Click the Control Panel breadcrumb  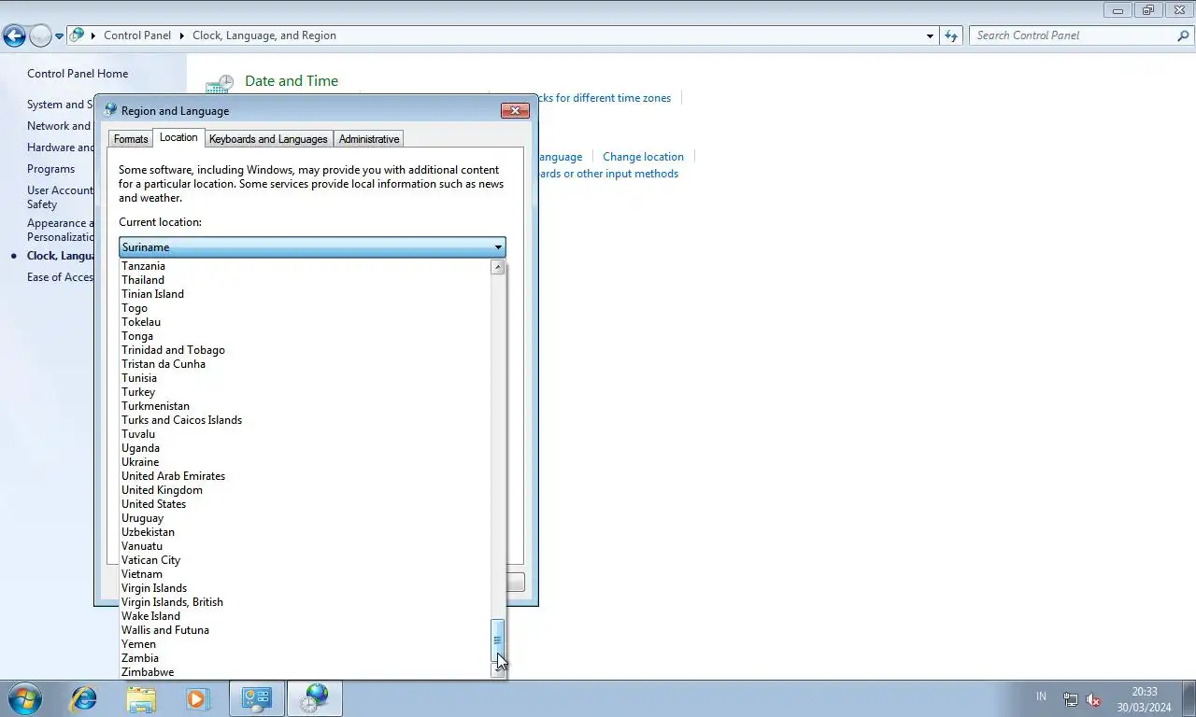coord(137,35)
